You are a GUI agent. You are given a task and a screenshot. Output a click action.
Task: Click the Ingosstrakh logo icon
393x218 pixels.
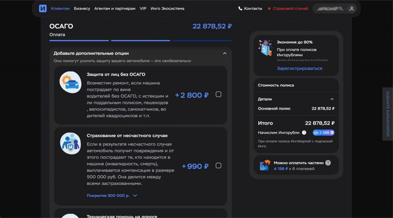[43, 8]
